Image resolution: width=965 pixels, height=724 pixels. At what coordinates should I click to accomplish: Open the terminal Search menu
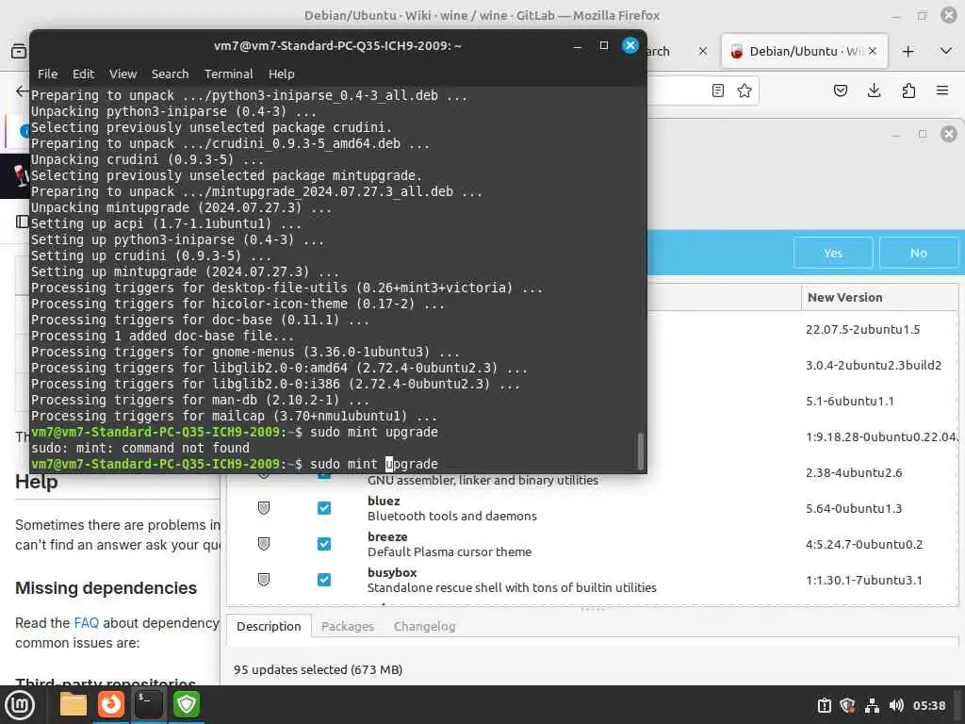[170, 74]
